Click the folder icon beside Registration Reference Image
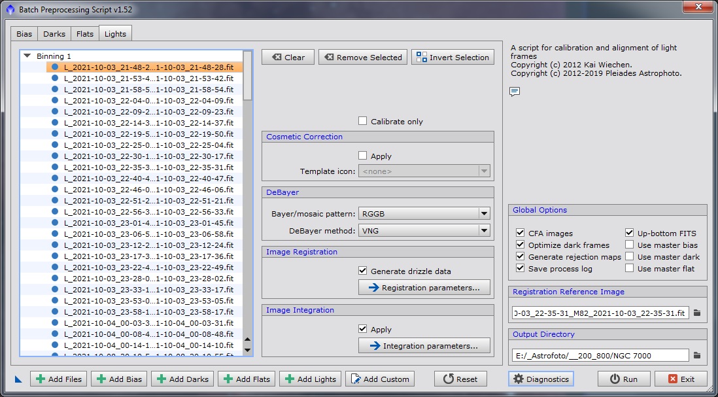The width and height of the screenshot is (718, 397). pos(697,313)
